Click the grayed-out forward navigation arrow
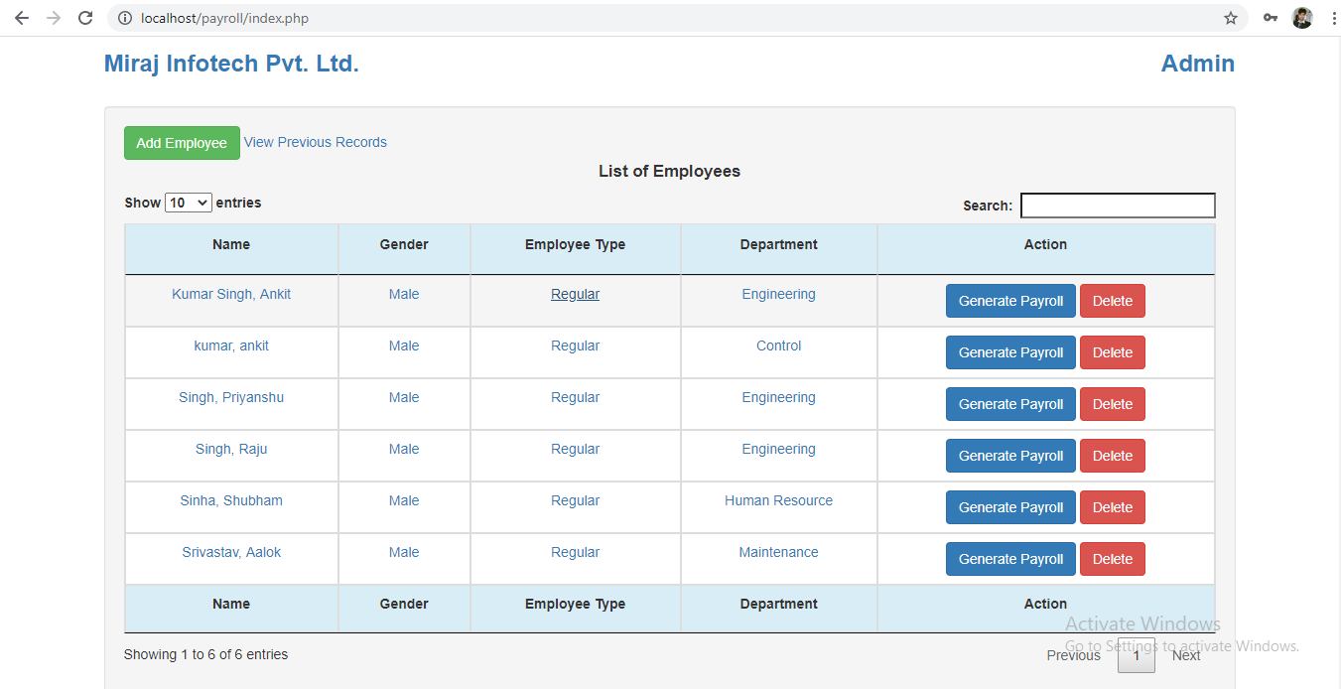Image resolution: width=1341 pixels, height=689 pixels. tap(53, 17)
